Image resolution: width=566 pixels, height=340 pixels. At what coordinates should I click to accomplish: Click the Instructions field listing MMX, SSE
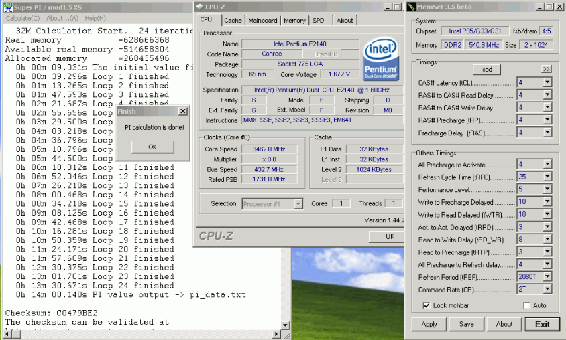click(x=323, y=120)
